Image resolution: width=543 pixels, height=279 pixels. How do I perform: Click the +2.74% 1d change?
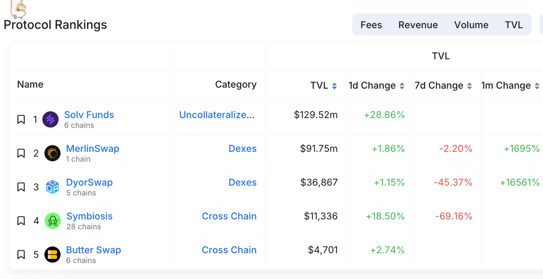click(387, 250)
